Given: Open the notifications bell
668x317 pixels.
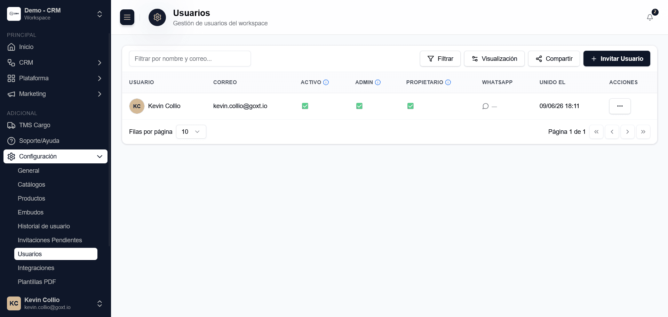Looking at the screenshot, I should tap(650, 17).
